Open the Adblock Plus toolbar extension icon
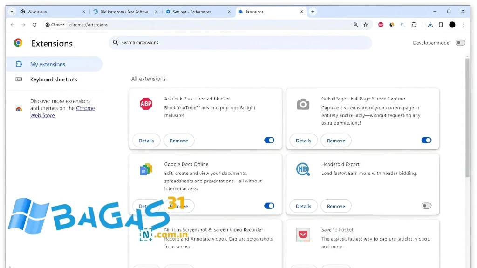 coord(381,25)
